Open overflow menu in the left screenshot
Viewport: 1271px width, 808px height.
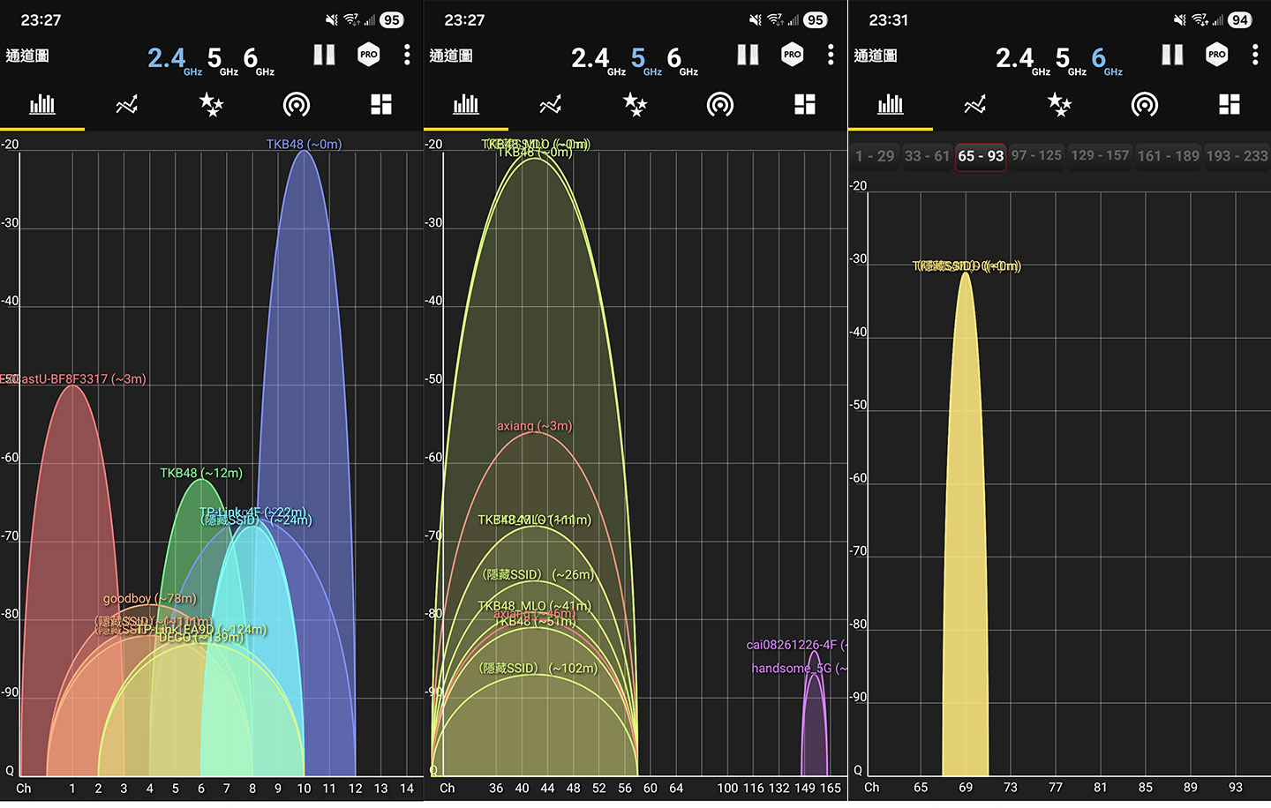[x=407, y=56]
